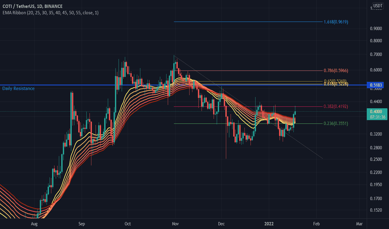The width and height of the screenshot is (389, 229).
Task: Click the 0.618(0.5228) Fibonacci label
Action: click(336, 84)
